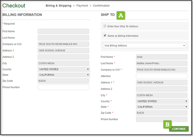Open the Use Billing Address dropdown

144,45
